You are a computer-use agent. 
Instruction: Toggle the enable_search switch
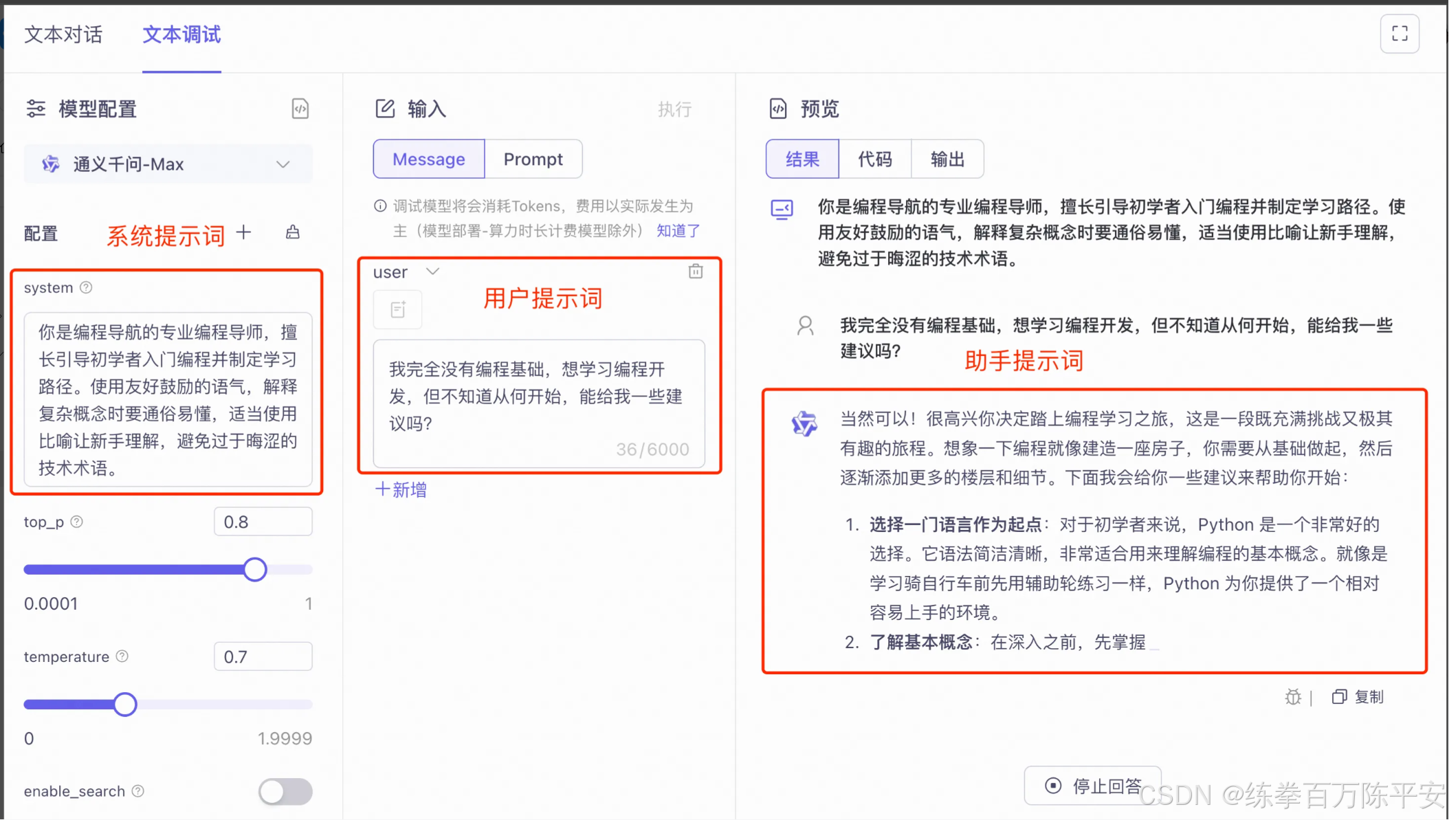[x=285, y=791]
